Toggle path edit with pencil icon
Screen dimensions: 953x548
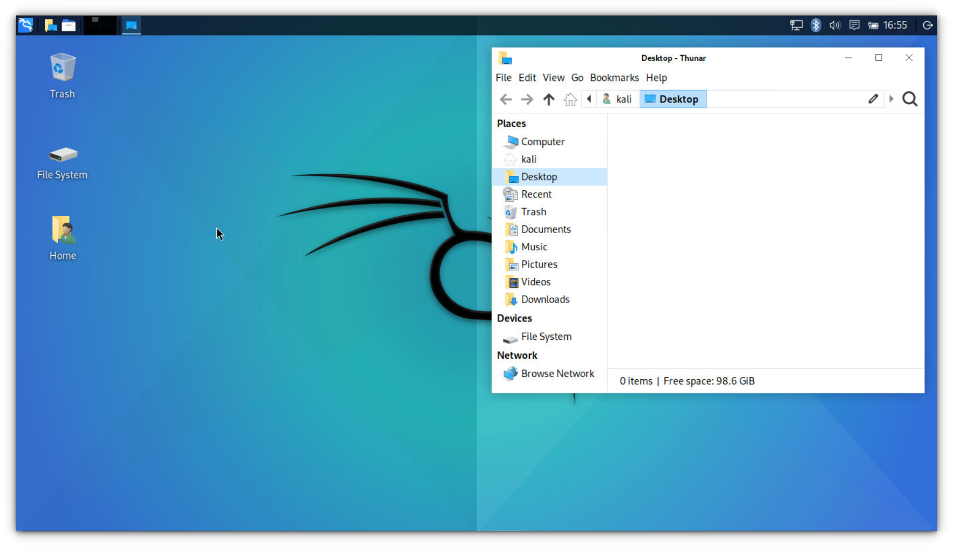873,99
